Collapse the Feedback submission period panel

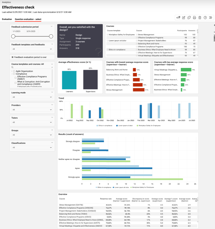pos(52,27)
